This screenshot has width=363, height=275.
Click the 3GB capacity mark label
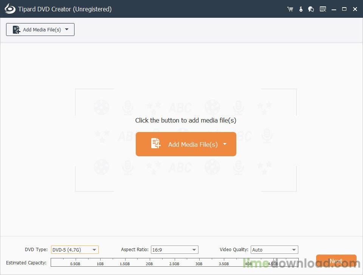tap(199, 264)
